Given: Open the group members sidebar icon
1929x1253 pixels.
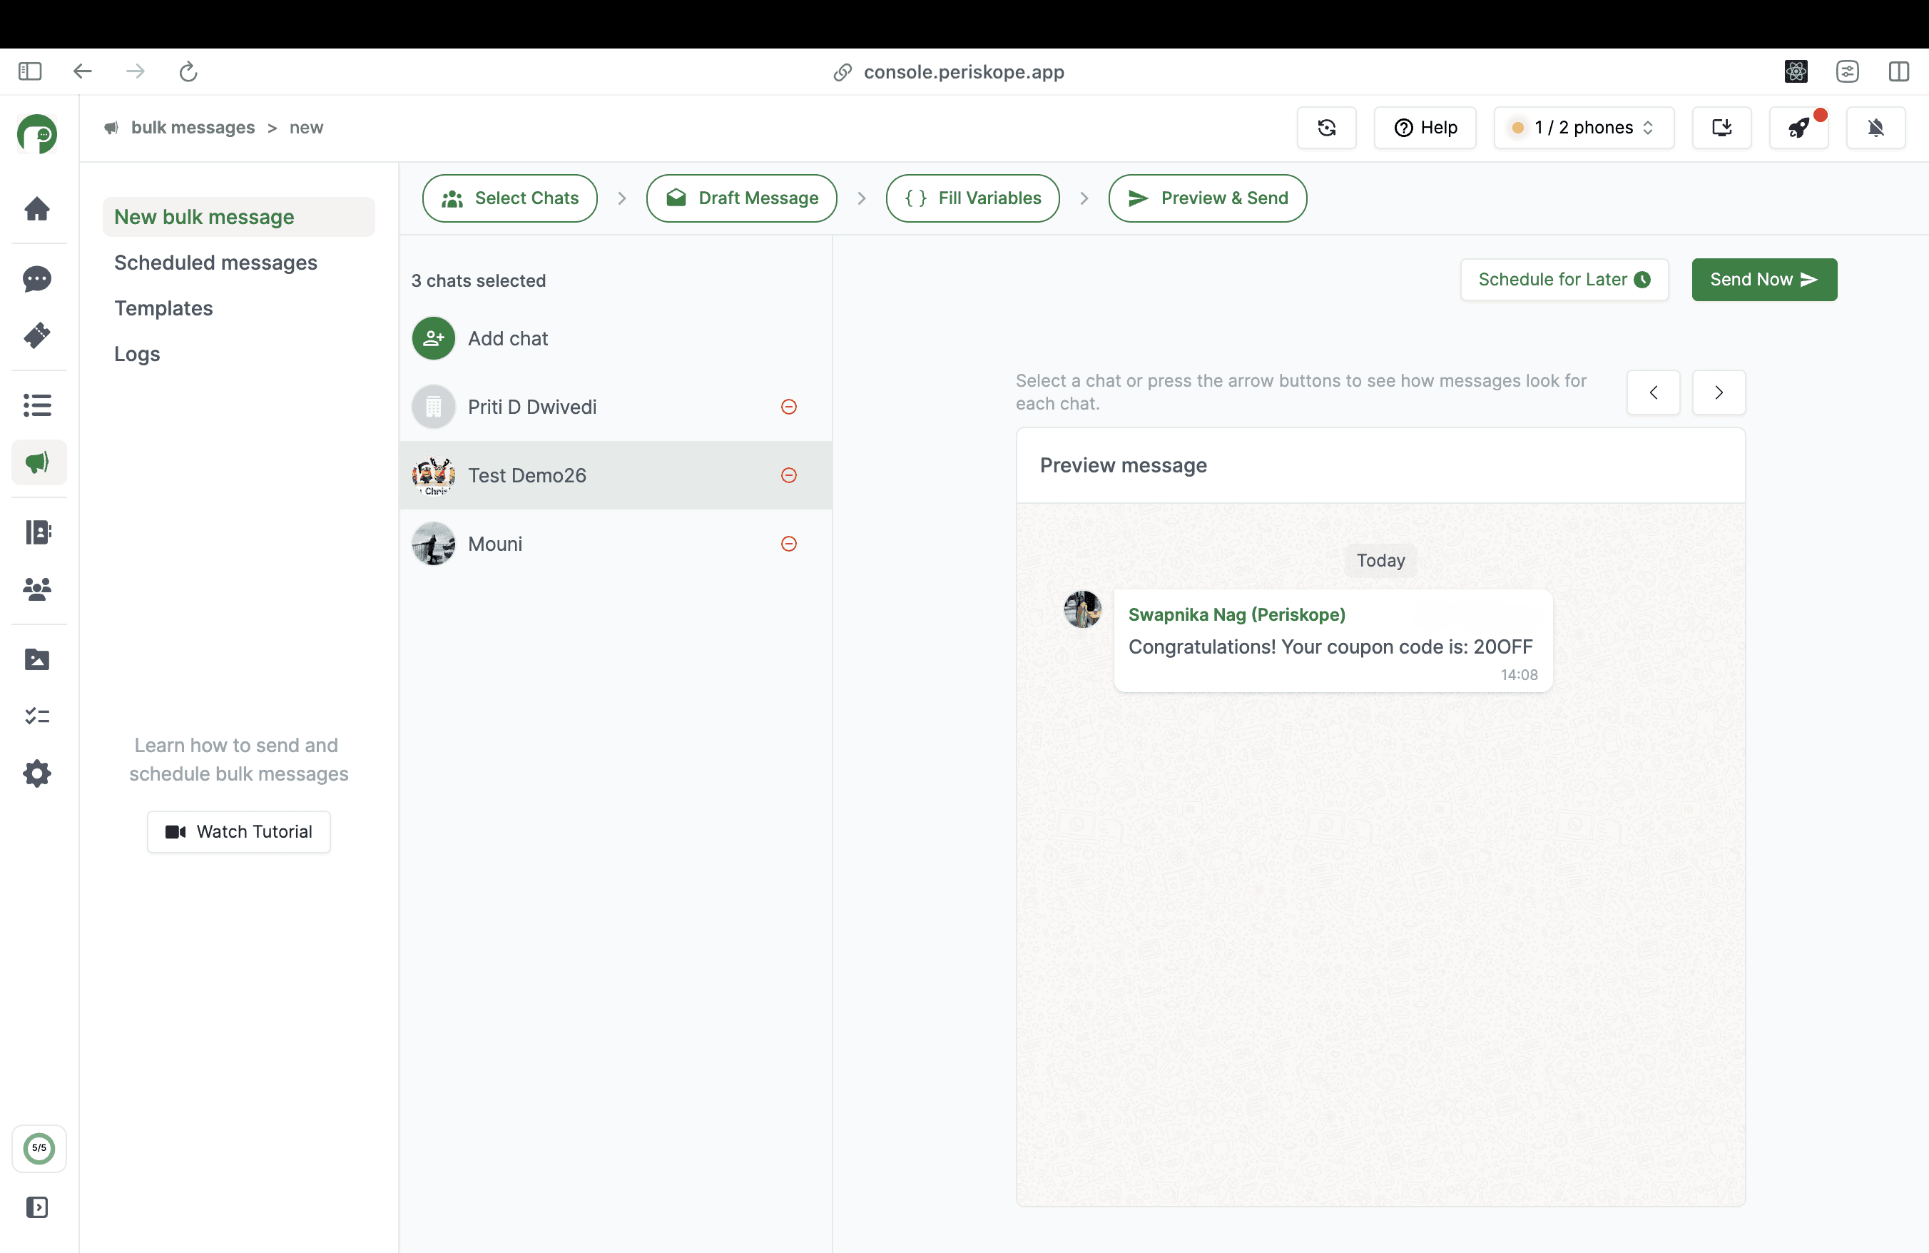Looking at the screenshot, I should pyautogui.click(x=37, y=589).
